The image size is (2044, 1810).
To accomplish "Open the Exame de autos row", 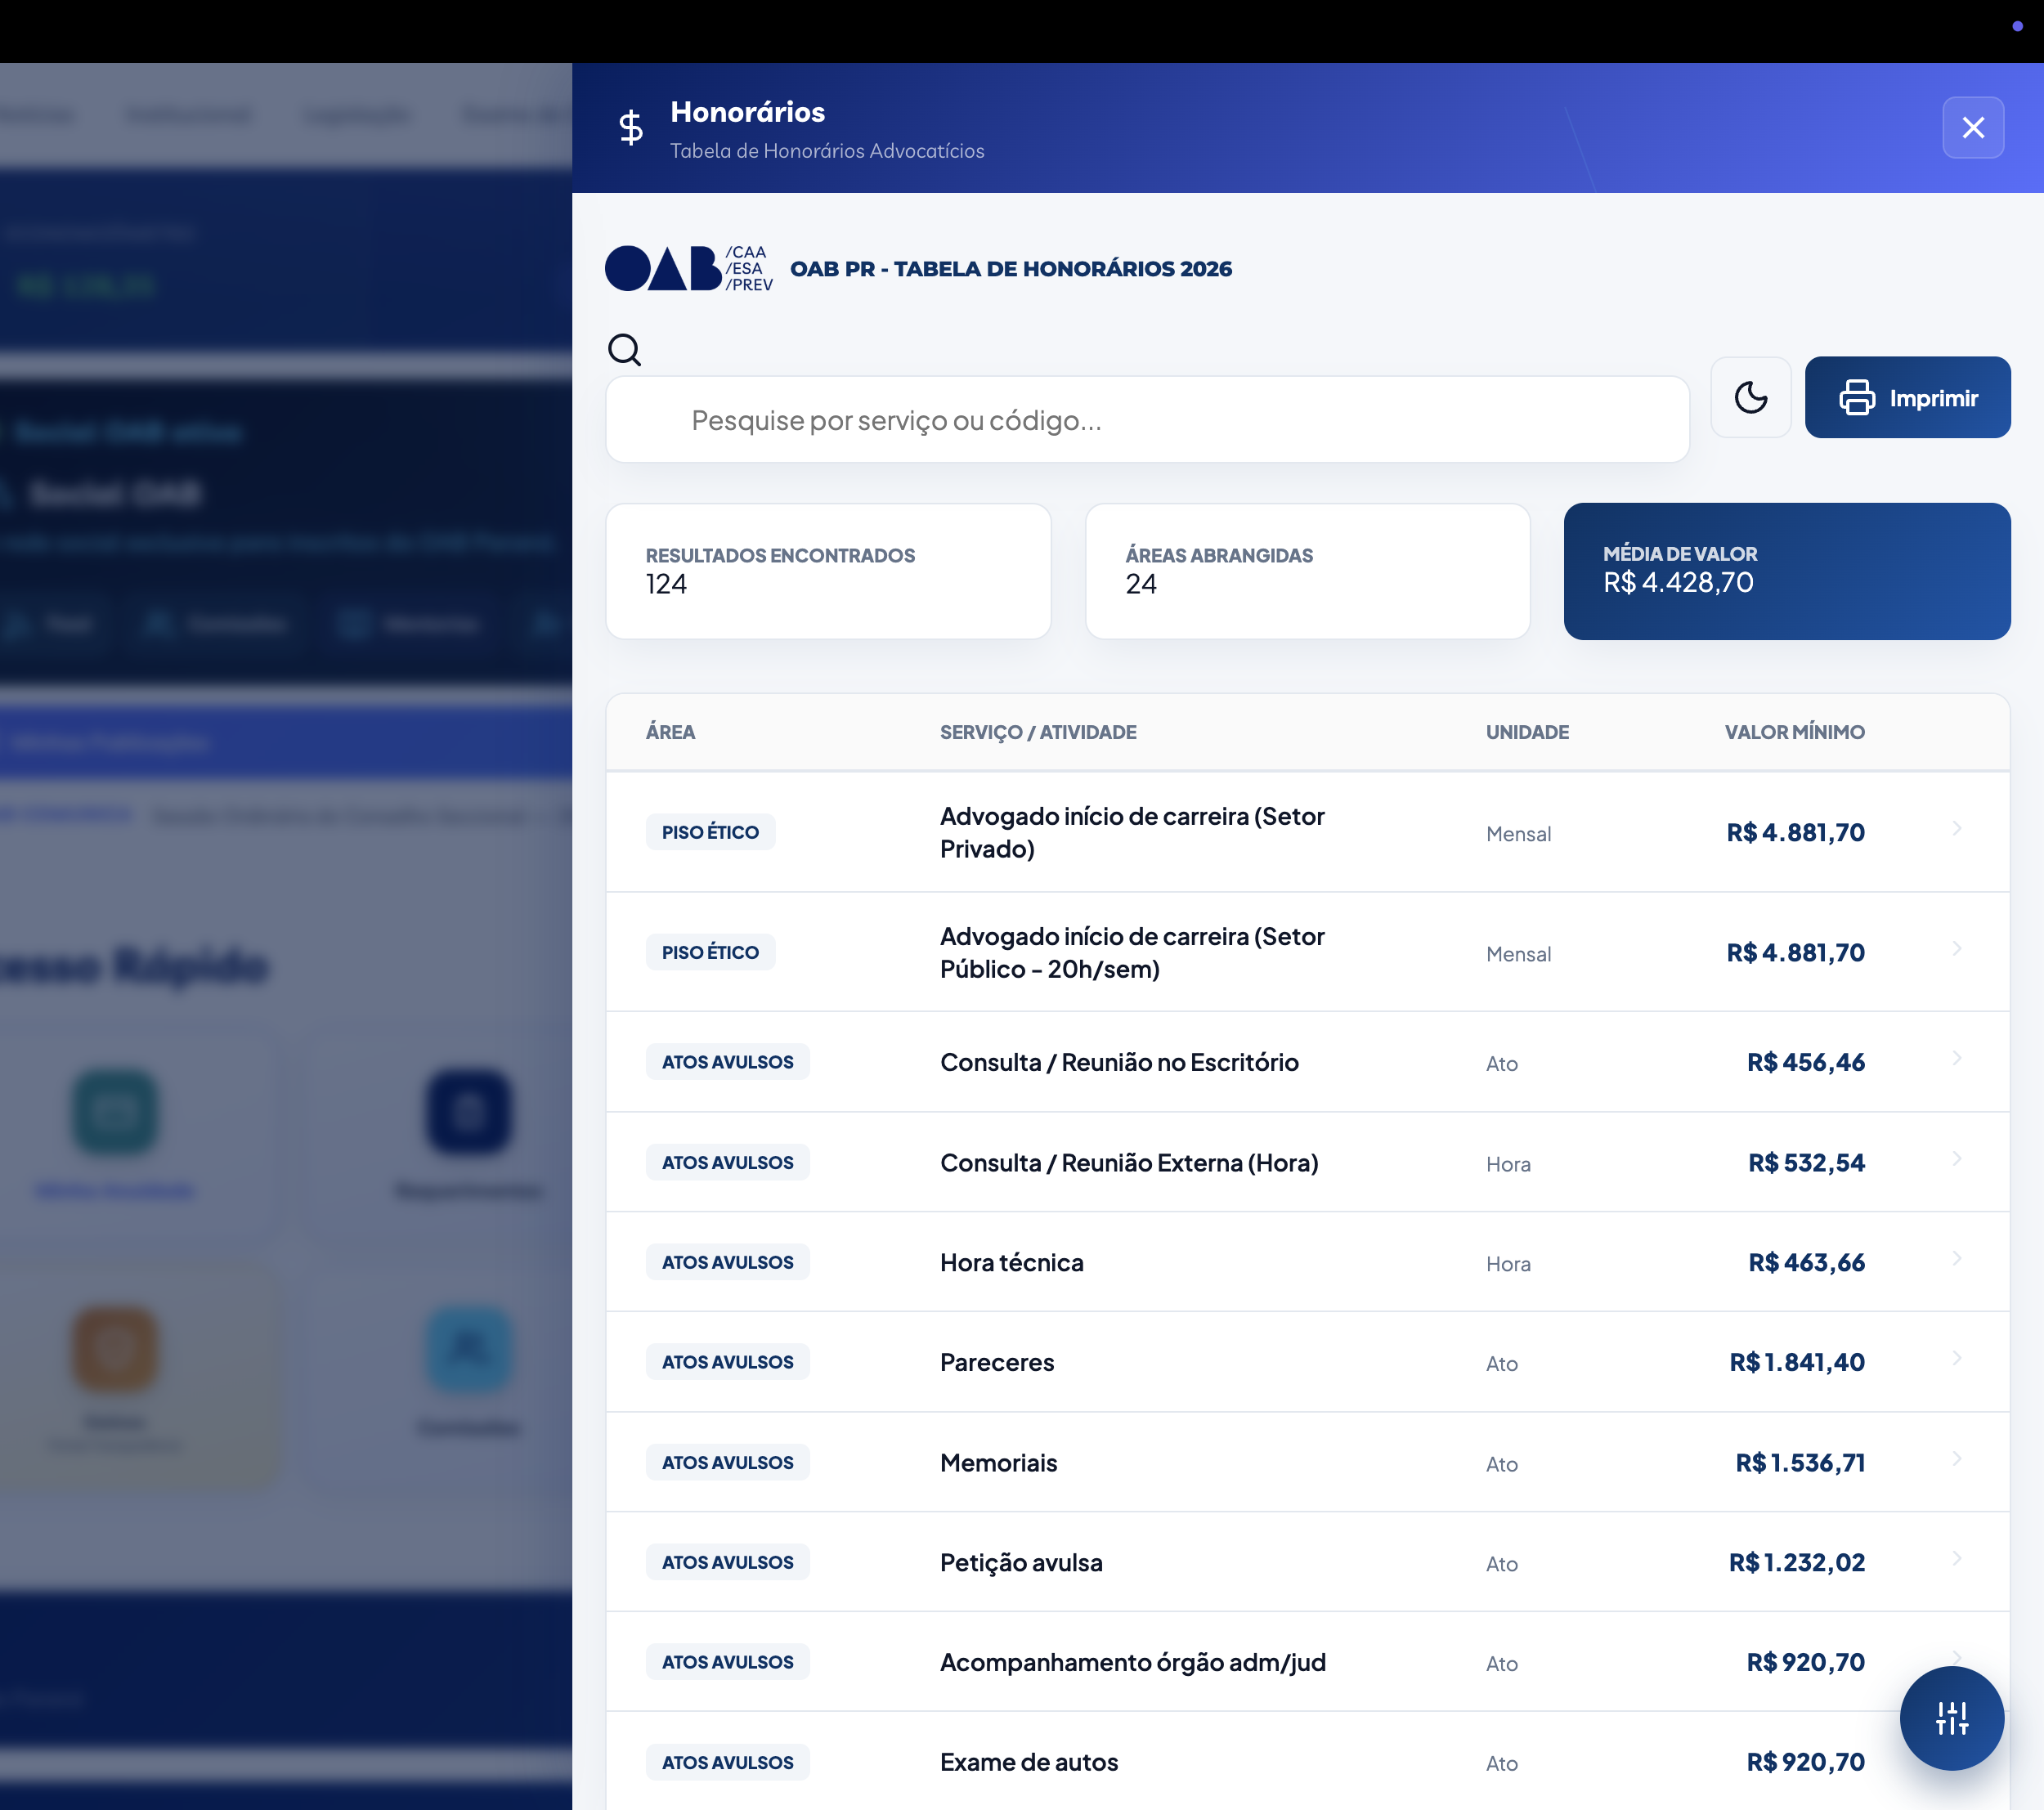I will coord(1028,1762).
